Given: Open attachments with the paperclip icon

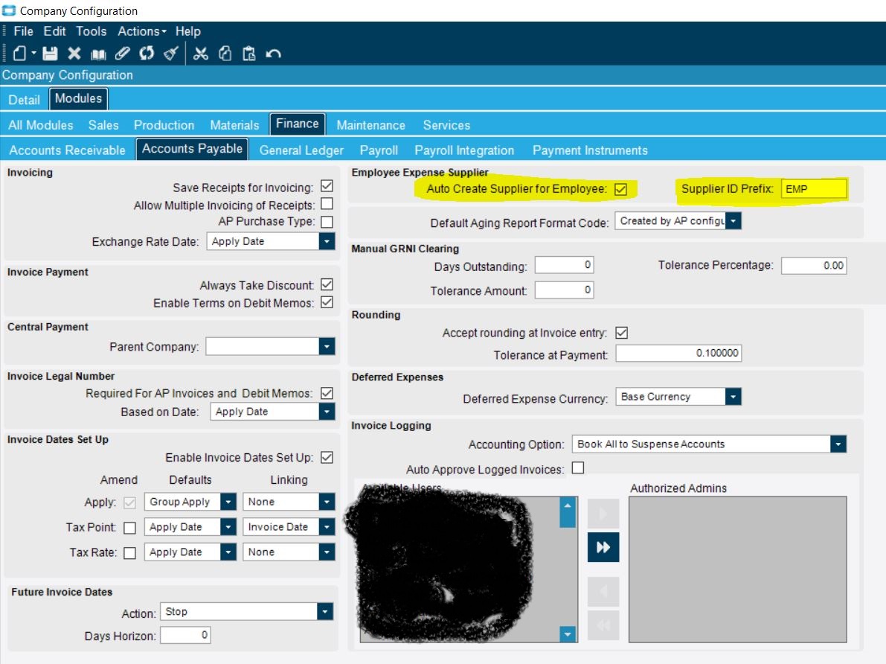Looking at the screenshot, I should 123,54.
